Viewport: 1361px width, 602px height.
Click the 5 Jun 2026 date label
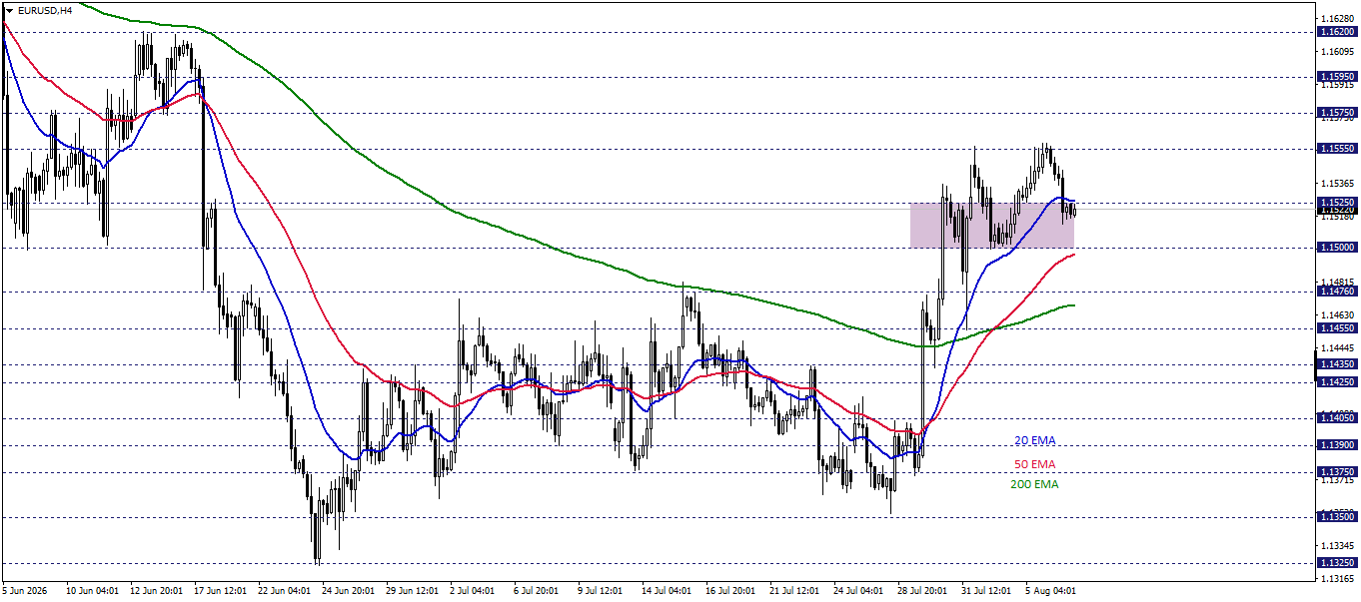25,591
